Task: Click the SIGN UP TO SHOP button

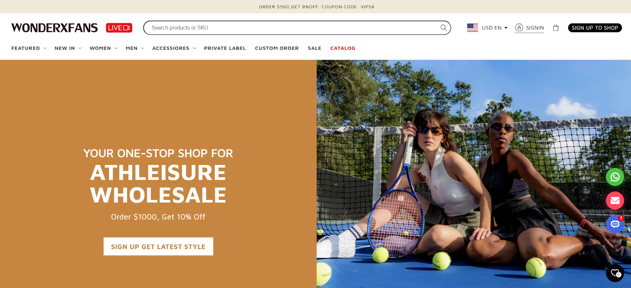Action: pyautogui.click(x=595, y=28)
